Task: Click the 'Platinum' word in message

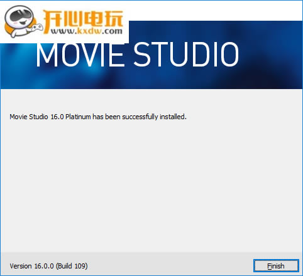Action: (x=78, y=117)
